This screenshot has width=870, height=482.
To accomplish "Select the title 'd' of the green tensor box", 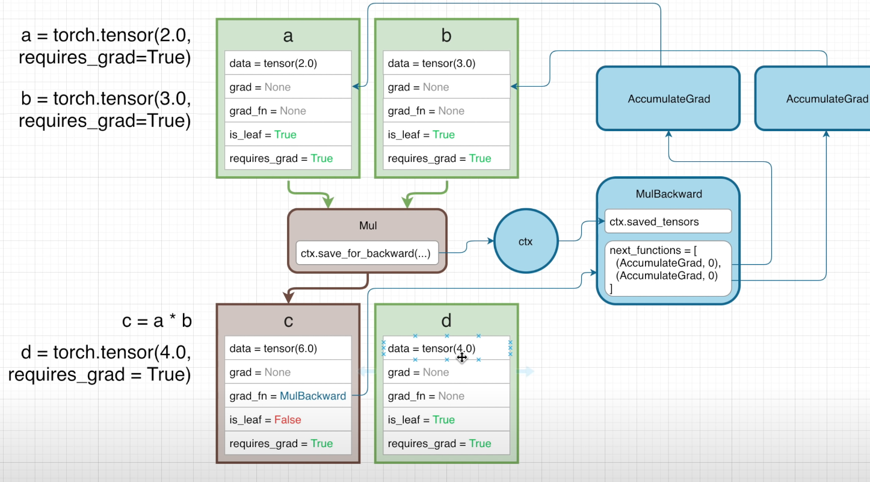I will [446, 320].
